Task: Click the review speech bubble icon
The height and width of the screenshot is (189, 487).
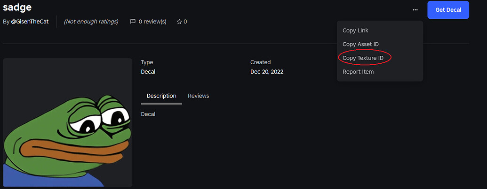Action: [133, 22]
